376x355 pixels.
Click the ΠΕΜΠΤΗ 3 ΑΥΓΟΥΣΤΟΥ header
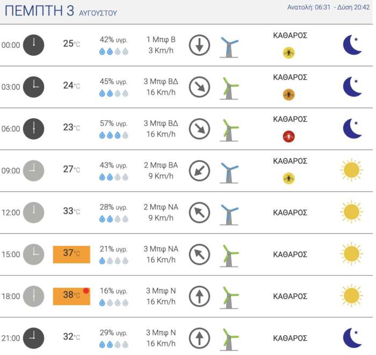61,11
